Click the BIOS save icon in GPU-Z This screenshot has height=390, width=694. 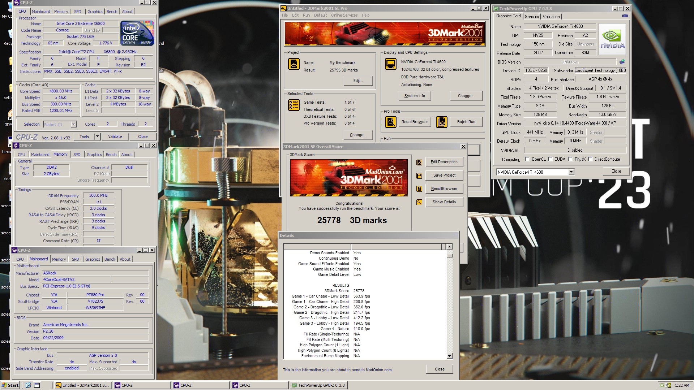622,62
